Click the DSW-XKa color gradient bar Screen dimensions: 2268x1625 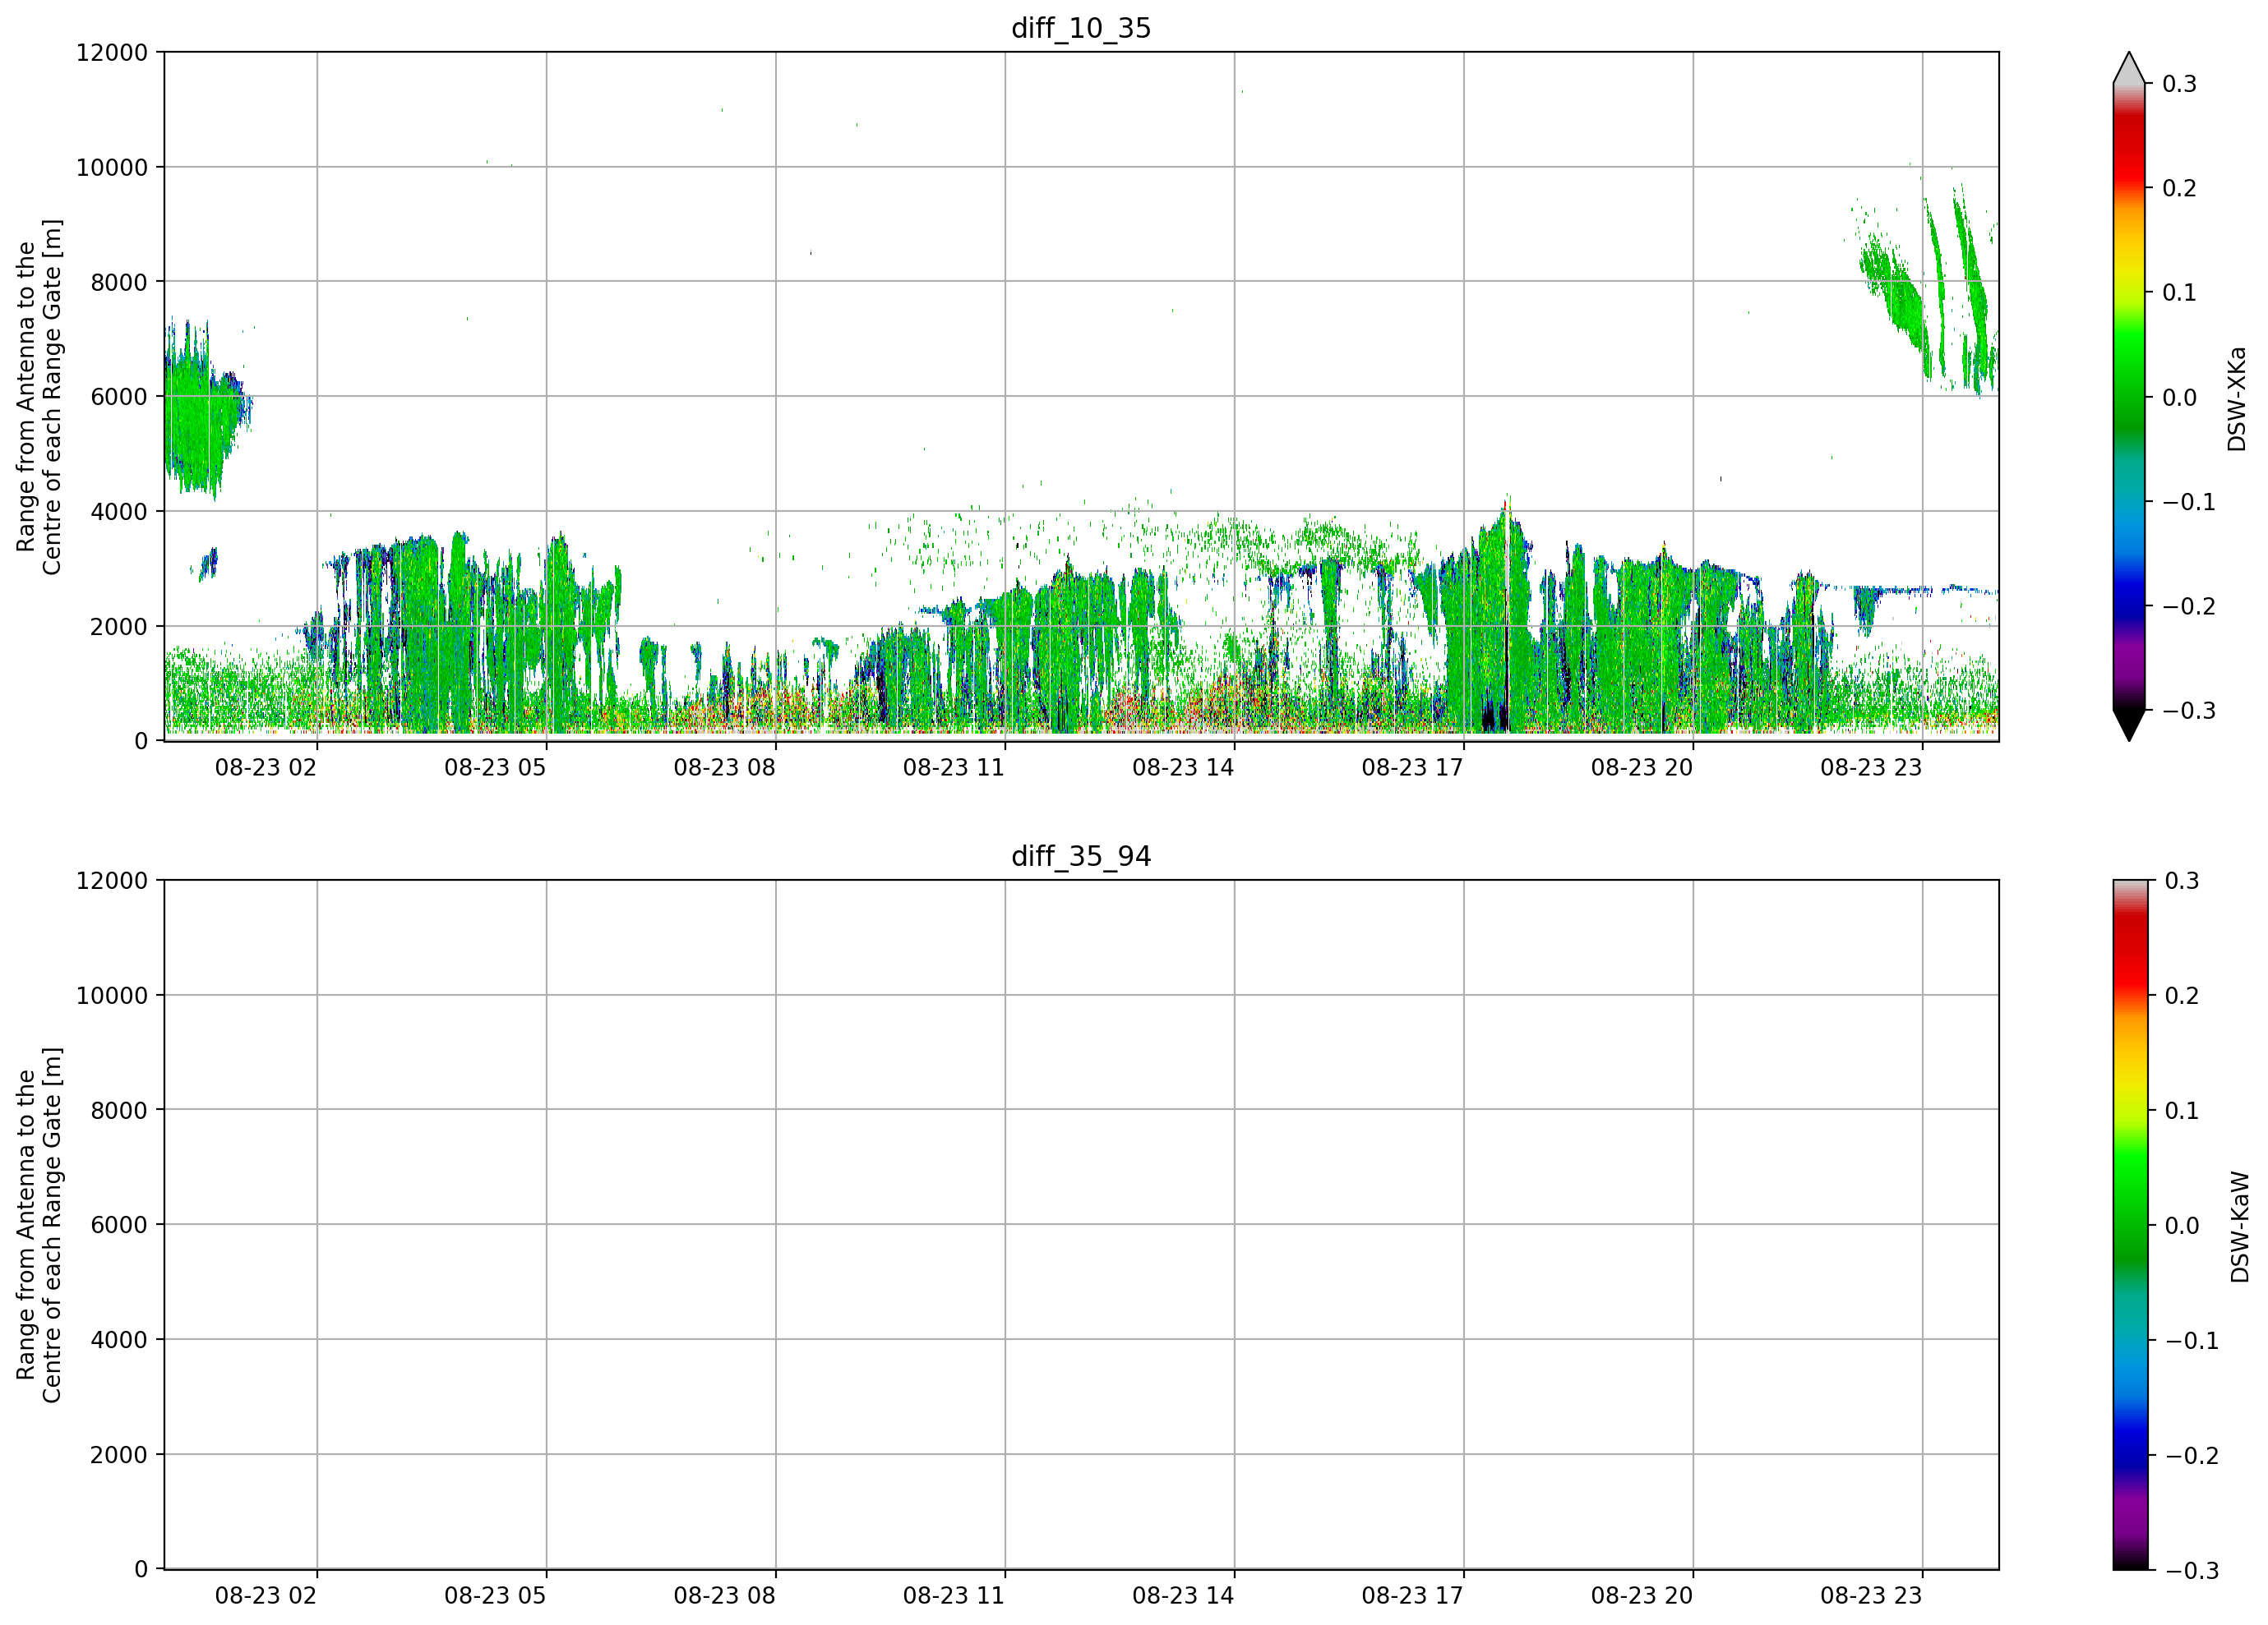[x=2129, y=397]
